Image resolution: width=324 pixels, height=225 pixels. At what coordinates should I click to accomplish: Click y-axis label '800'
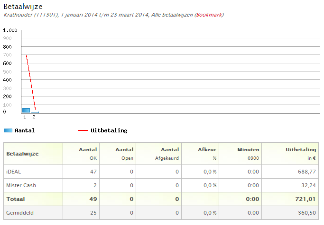7,47
